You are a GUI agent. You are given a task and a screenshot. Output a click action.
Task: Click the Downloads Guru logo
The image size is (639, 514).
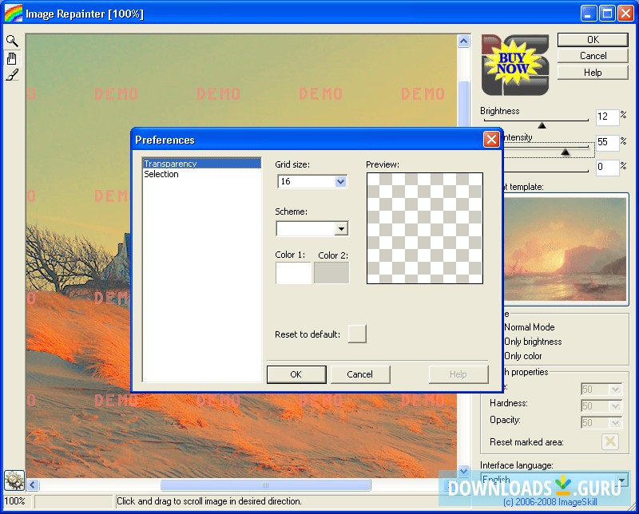[x=534, y=485]
